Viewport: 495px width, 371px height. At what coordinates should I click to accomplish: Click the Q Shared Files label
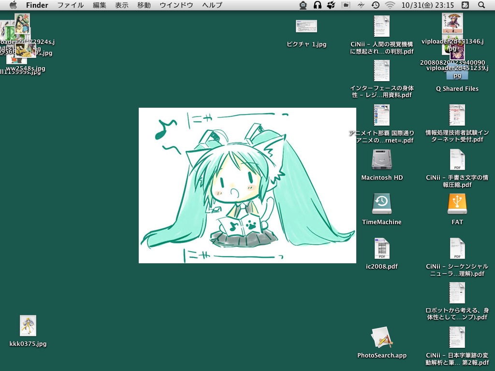[x=457, y=89]
